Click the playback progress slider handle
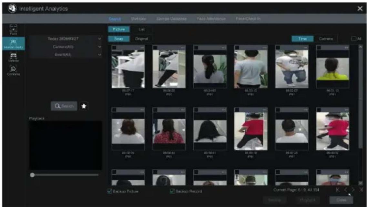This screenshot has width=367, height=207. 32,175
